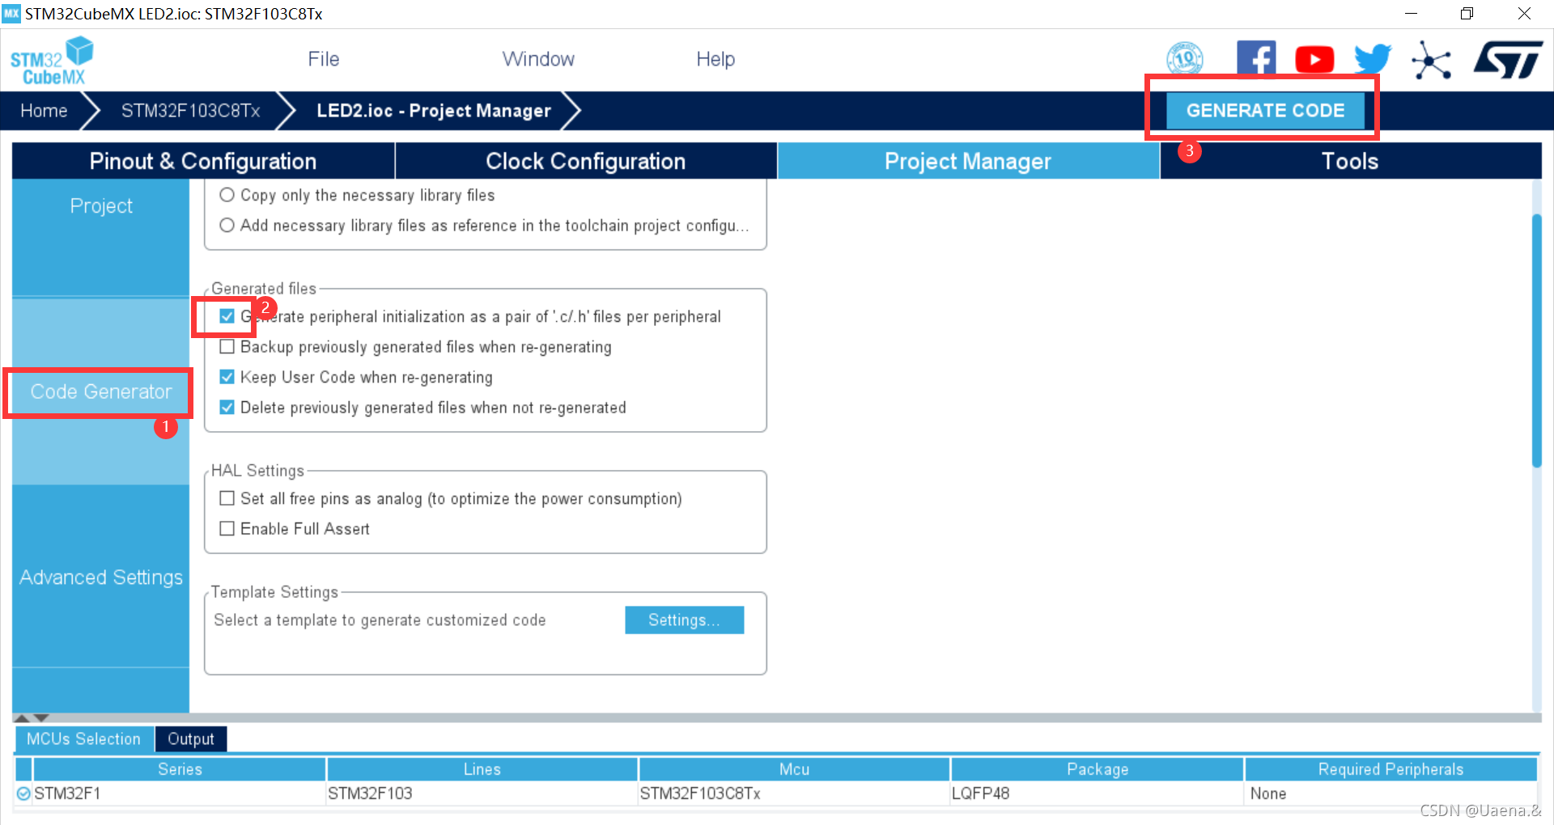This screenshot has height=825, width=1554.
Task: Go to STM32F103C8Tx breadcrumb
Action: click(x=190, y=111)
